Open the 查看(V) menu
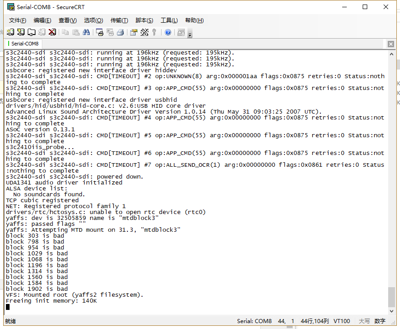The height and width of the screenshot is (329, 400). tap(68, 20)
